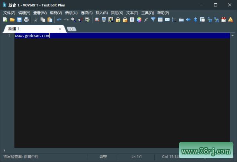Click the chain link icon
This screenshot has height=162, width=237.
point(146,20)
